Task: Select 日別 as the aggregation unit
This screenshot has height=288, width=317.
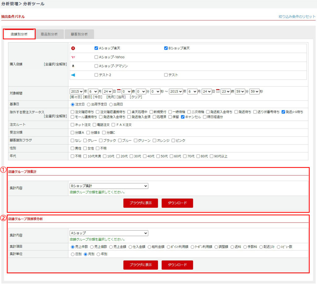Action: point(73,254)
